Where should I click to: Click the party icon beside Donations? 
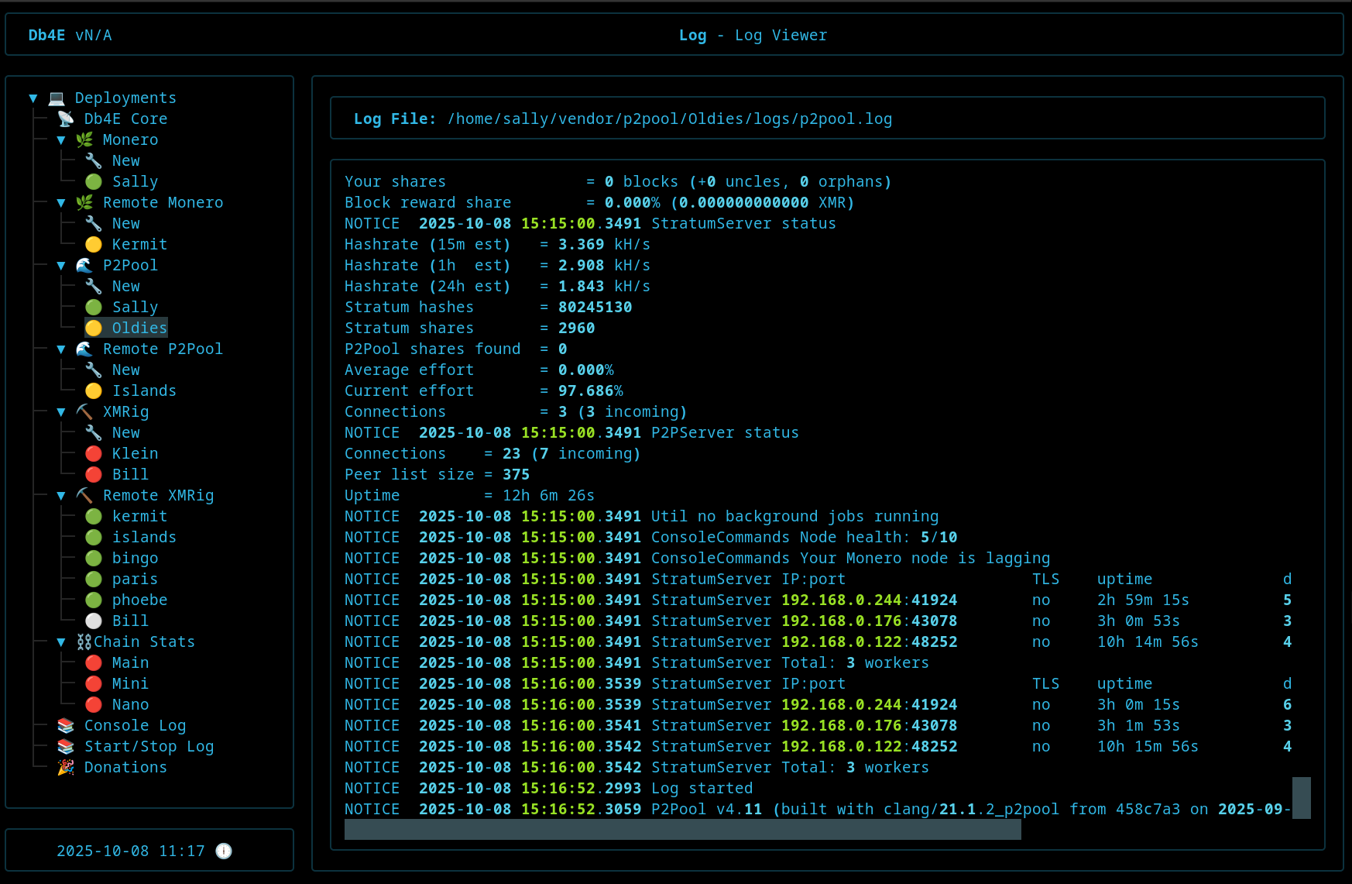[66, 767]
